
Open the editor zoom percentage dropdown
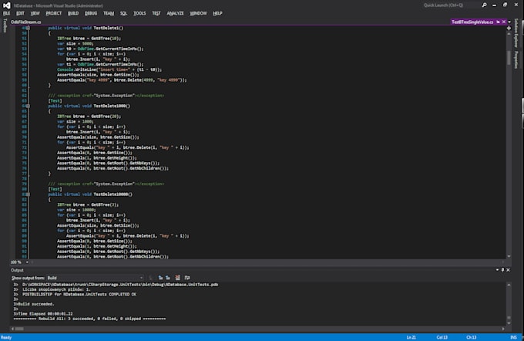click(27, 262)
